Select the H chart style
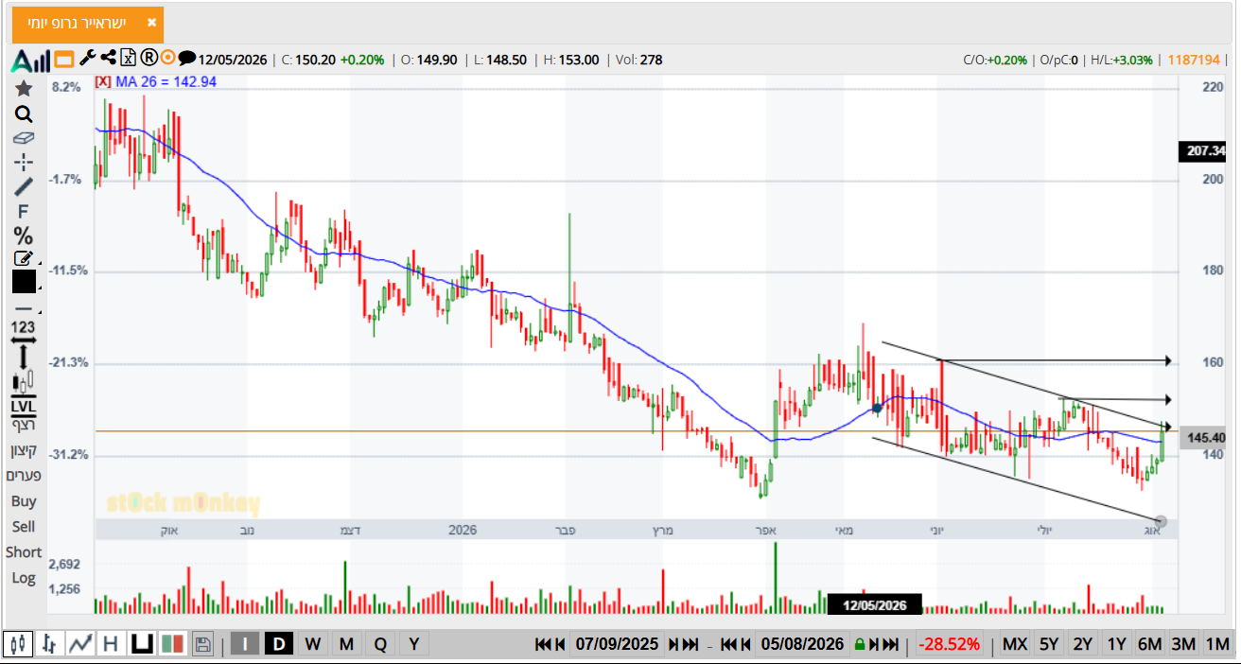This screenshot has height=664, width=1241. [x=111, y=644]
